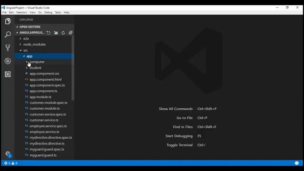The width and height of the screenshot is (304, 171).
Task: Open the File menu
Action: coord(4,12)
